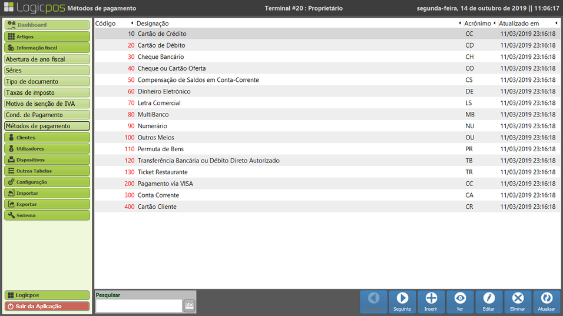Click the Eliminar X icon button
Viewport: 563px width, 316px height.
[x=518, y=301]
